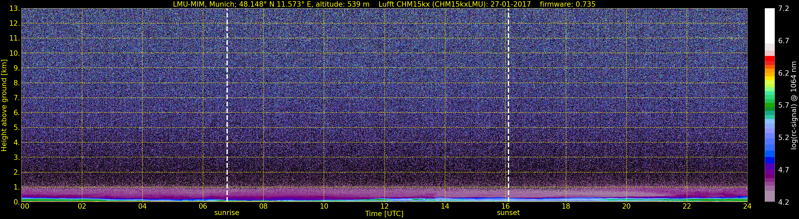Click height axis tick '2.'

tap(16, 173)
